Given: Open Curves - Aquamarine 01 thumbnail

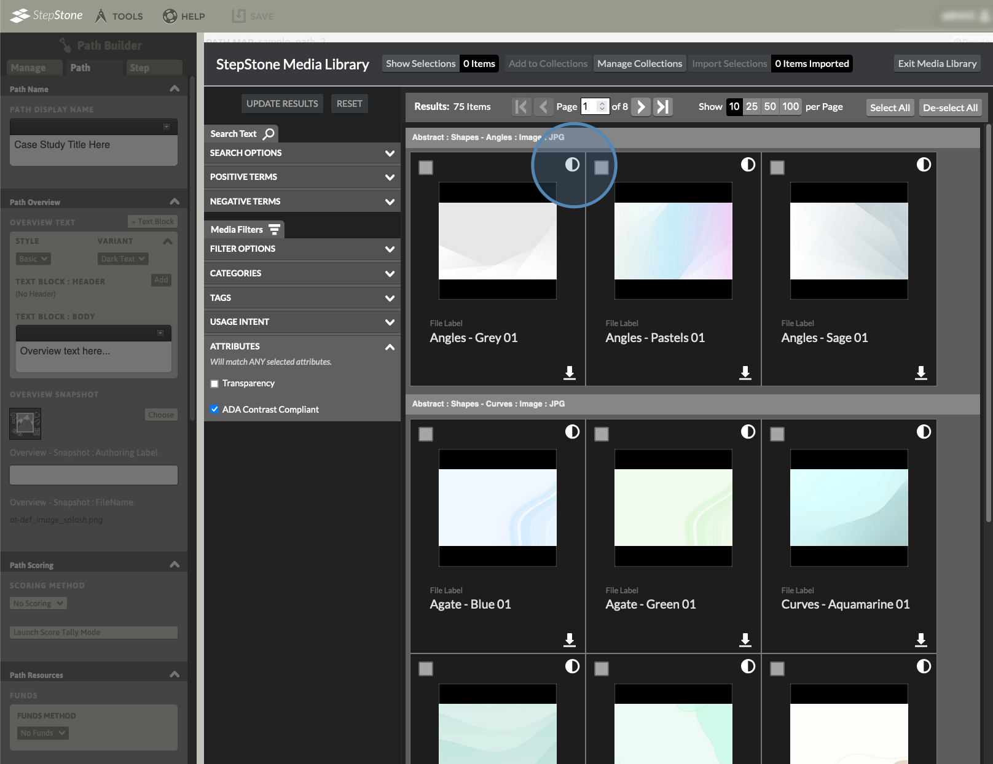Looking at the screenshot, I should pyautogui.click(x=849, y=507).
